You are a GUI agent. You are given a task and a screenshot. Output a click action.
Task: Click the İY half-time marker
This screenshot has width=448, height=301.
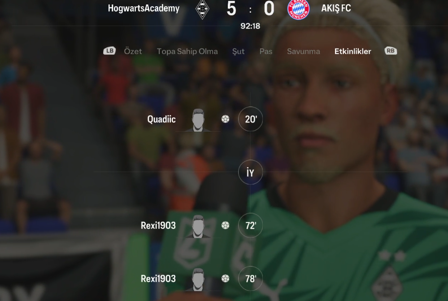250,172
